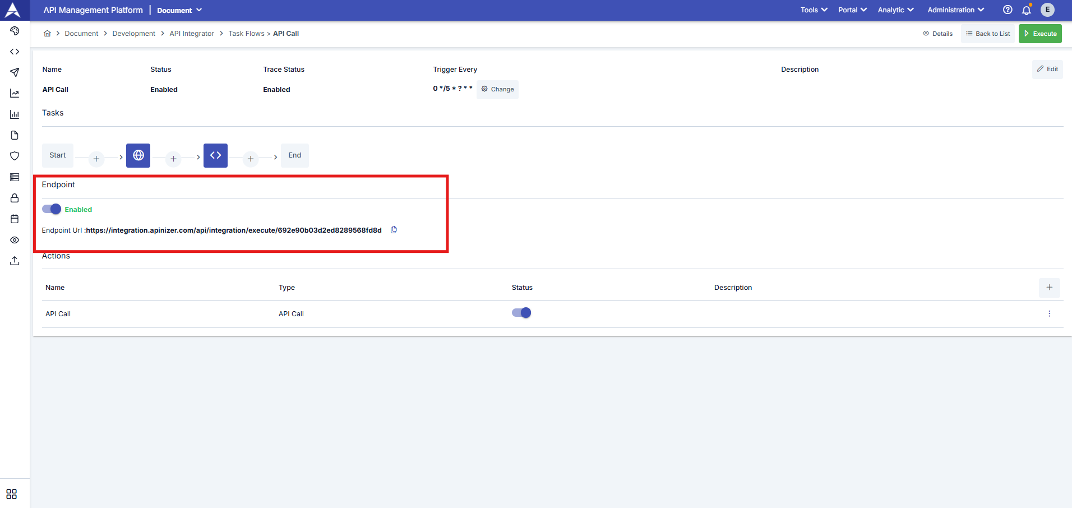Viewport: 1072px width, 508px height.
Task: Click Back to List button
Action: (x=988, y=34)
